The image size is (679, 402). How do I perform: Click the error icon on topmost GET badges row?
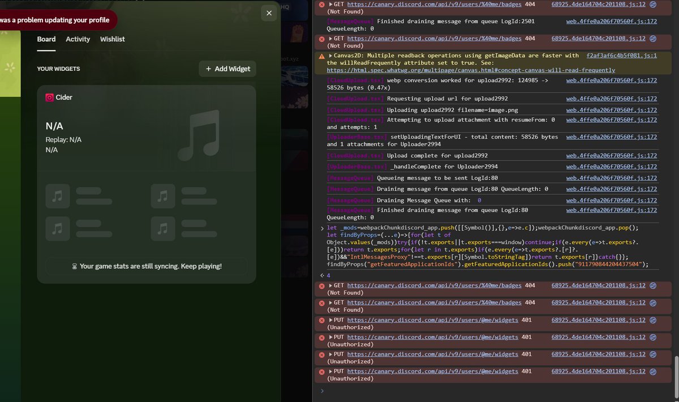pyautogui.click(x=321, y=5)
